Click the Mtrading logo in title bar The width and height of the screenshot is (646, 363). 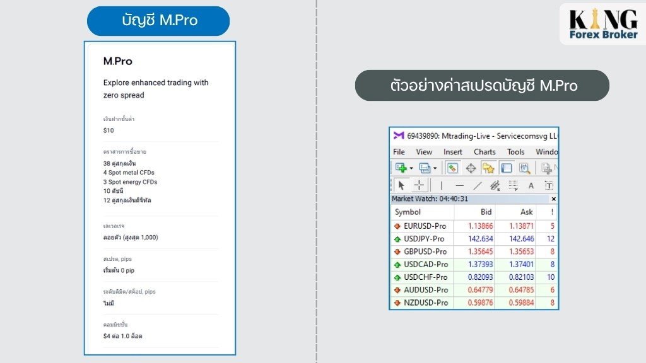point(399,135)
